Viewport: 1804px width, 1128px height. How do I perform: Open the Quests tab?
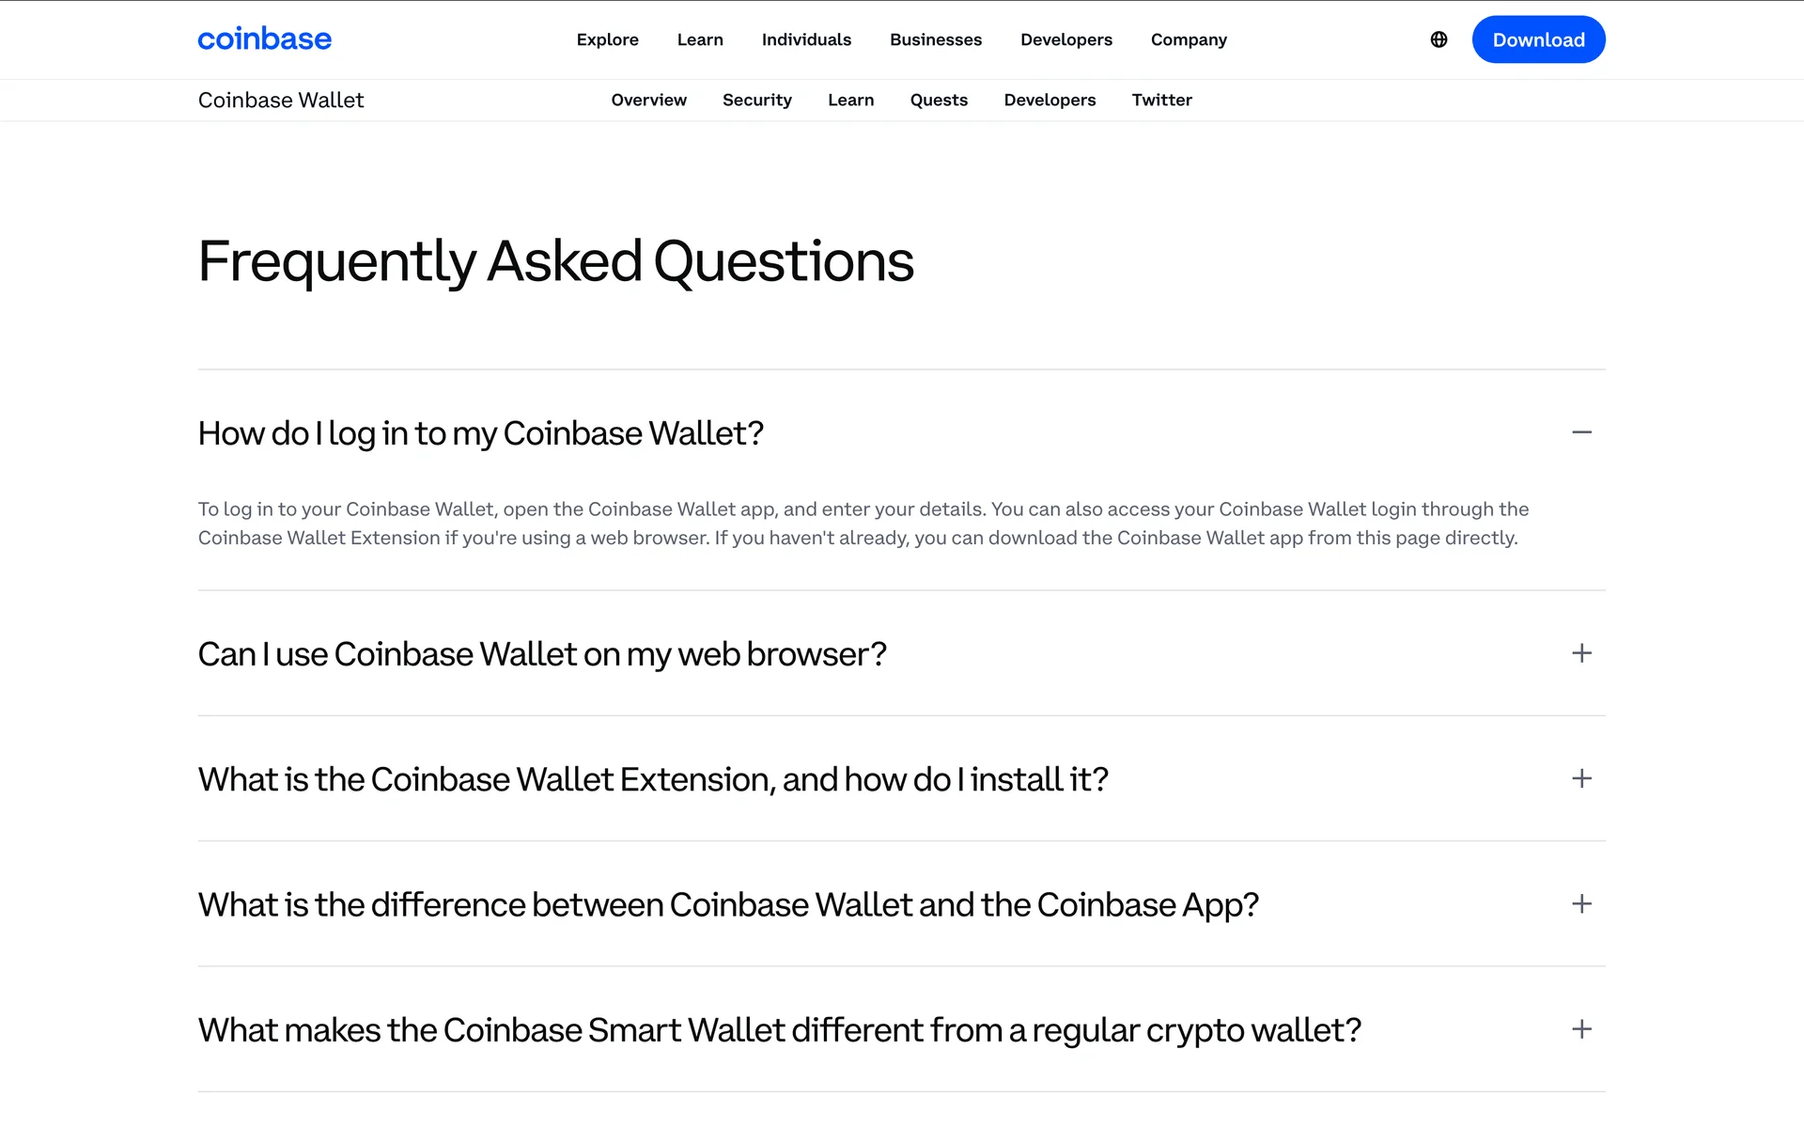click(x=939, y=100)
